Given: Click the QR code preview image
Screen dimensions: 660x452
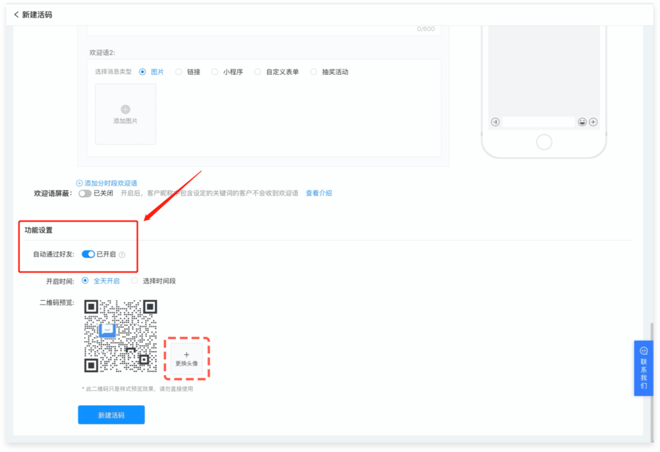Looking at the screenshot, I should [x=121, y=336].
